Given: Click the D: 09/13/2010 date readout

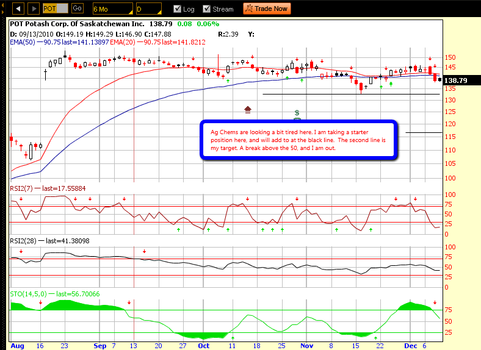Looking at the screenshot, I should pyautogui.click(x=32, y=34).
